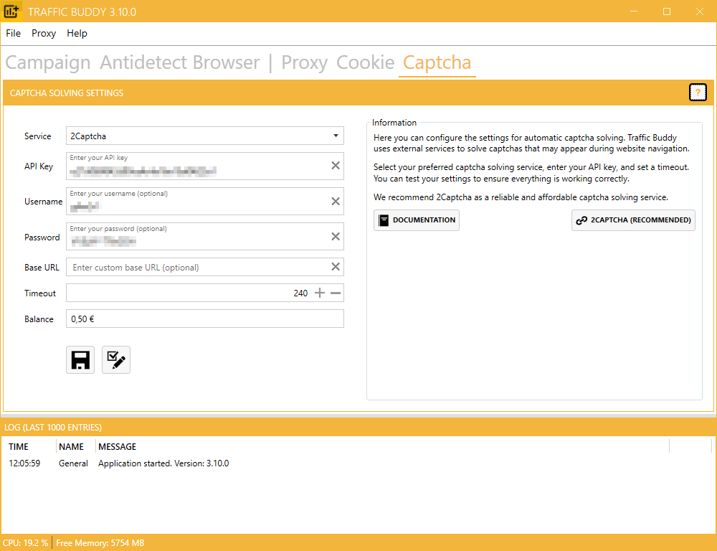The image size is (717, 551).
Task: Clear the Username field with its X icon
Action: (x=335, y=201)
